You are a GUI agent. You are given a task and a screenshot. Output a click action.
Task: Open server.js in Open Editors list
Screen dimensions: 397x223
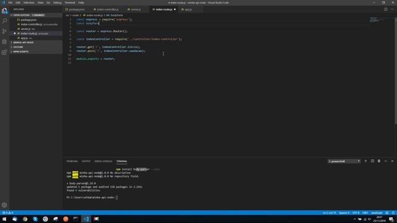(36, 29)
